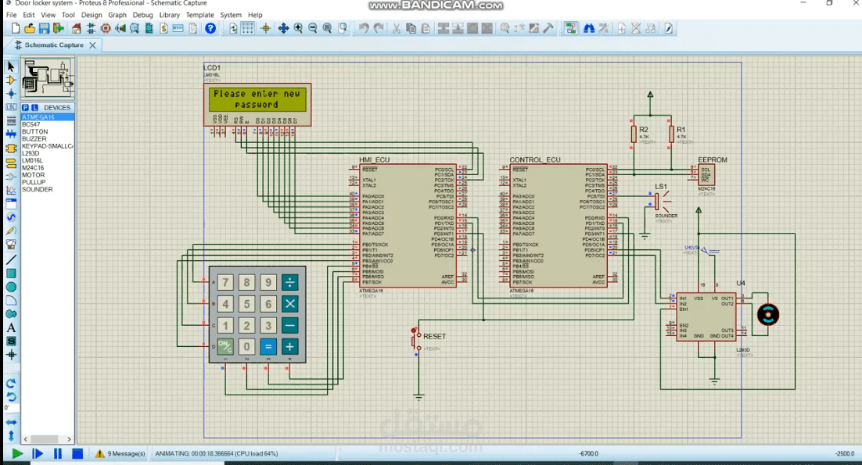
Task: Select the Junction Dot Mode tool
Action: tap(11, 93)
